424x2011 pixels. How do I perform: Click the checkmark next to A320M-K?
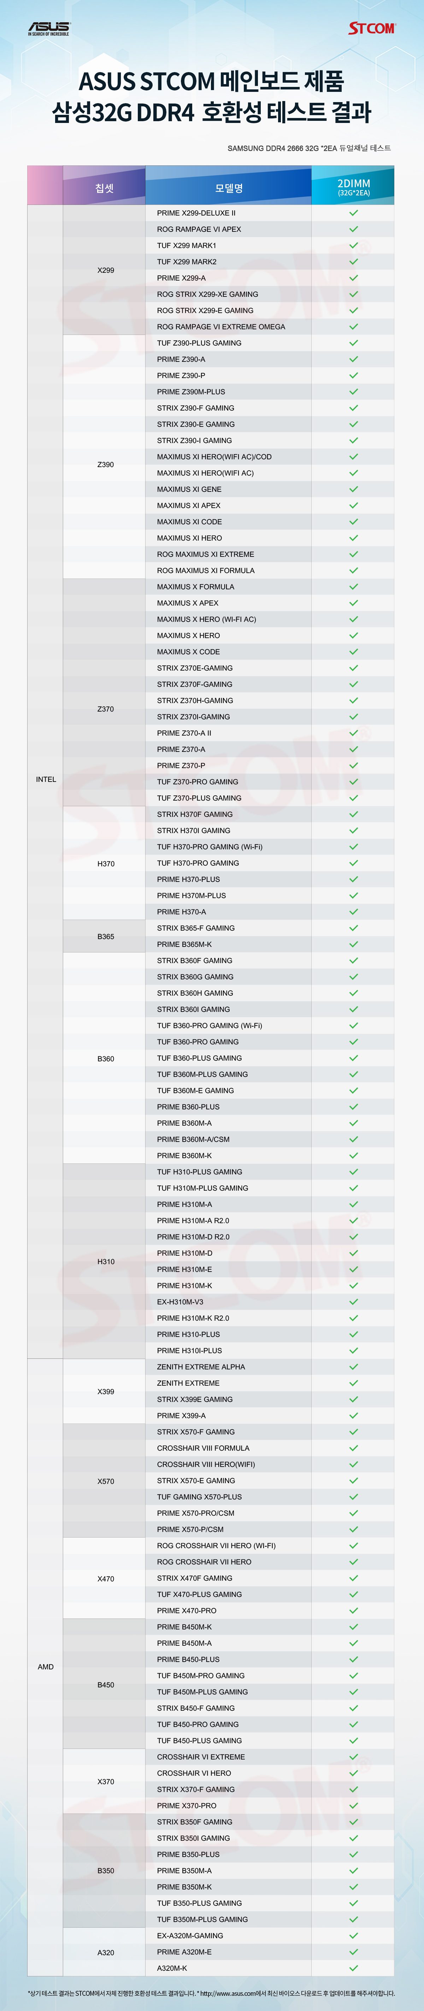coord(354,1968)
